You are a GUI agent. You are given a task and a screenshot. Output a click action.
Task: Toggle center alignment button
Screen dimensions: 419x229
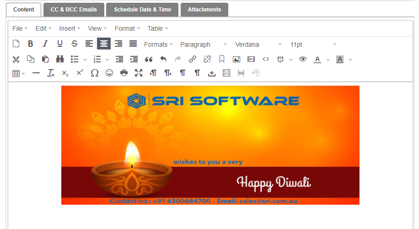104,44
